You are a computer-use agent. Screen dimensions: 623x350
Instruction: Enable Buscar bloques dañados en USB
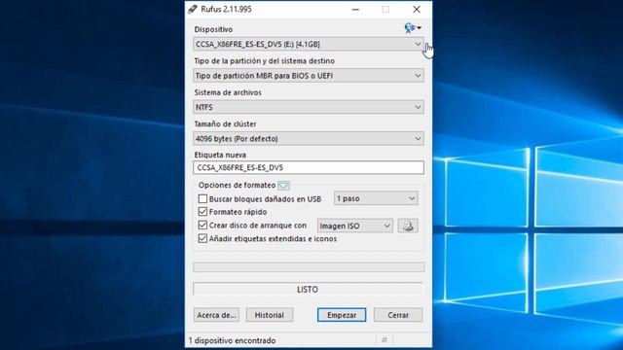tap(202, 198)
